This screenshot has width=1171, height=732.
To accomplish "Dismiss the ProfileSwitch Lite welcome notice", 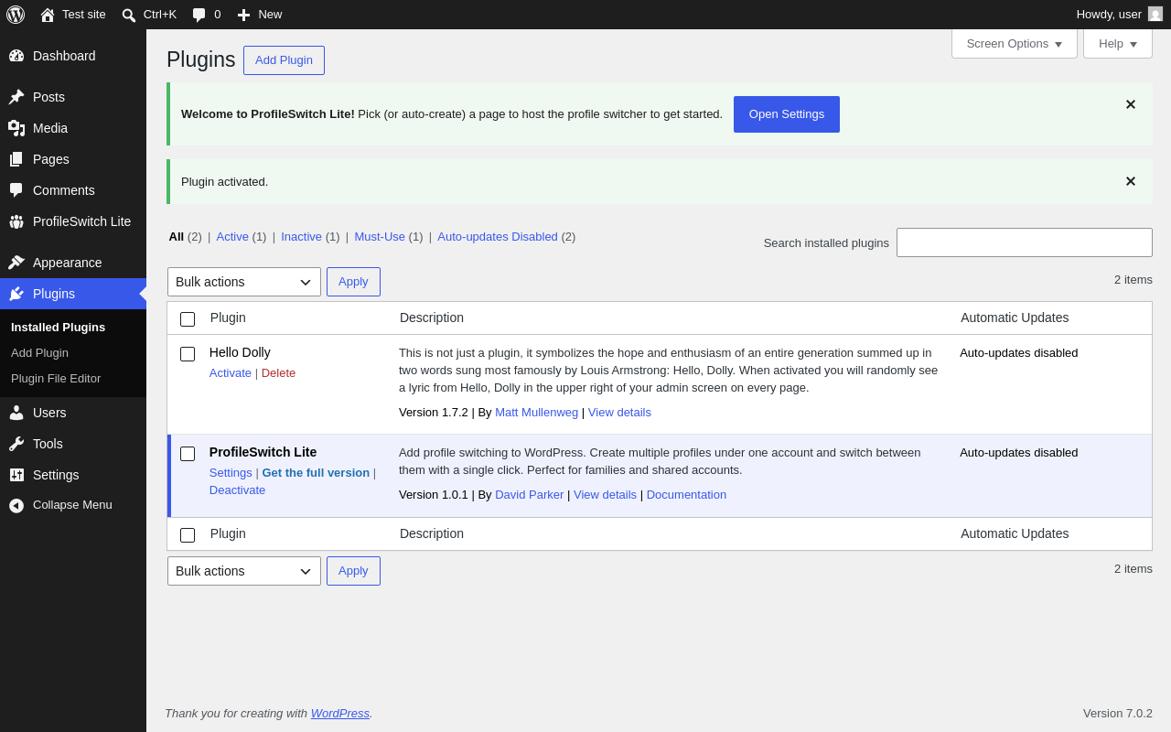I will click(x=1131, y=105).
